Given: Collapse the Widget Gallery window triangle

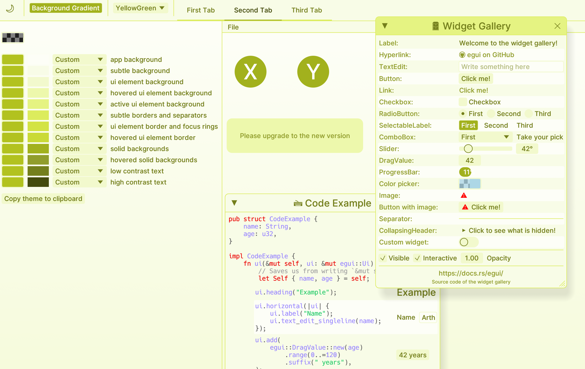Looking at the screenshot, I should (x=385, y=26).
